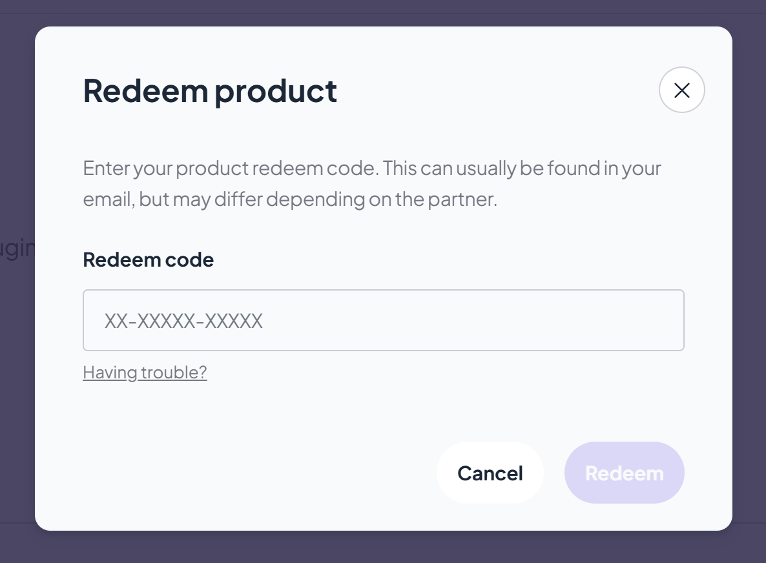Place cursor in the code entry box
766x563 pixels.
383,320
